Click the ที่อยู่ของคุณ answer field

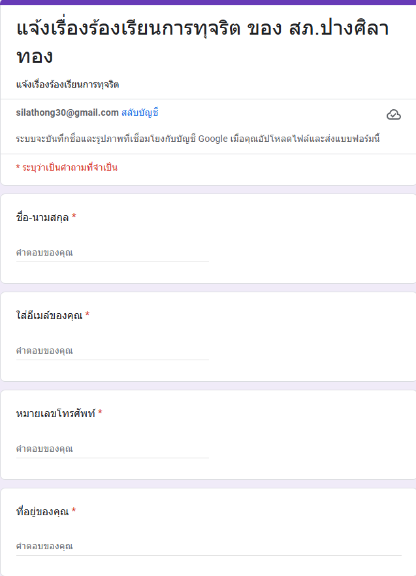[208, 546]
